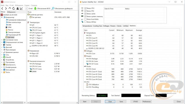Select Датчики in the tree

click(11, 37)
